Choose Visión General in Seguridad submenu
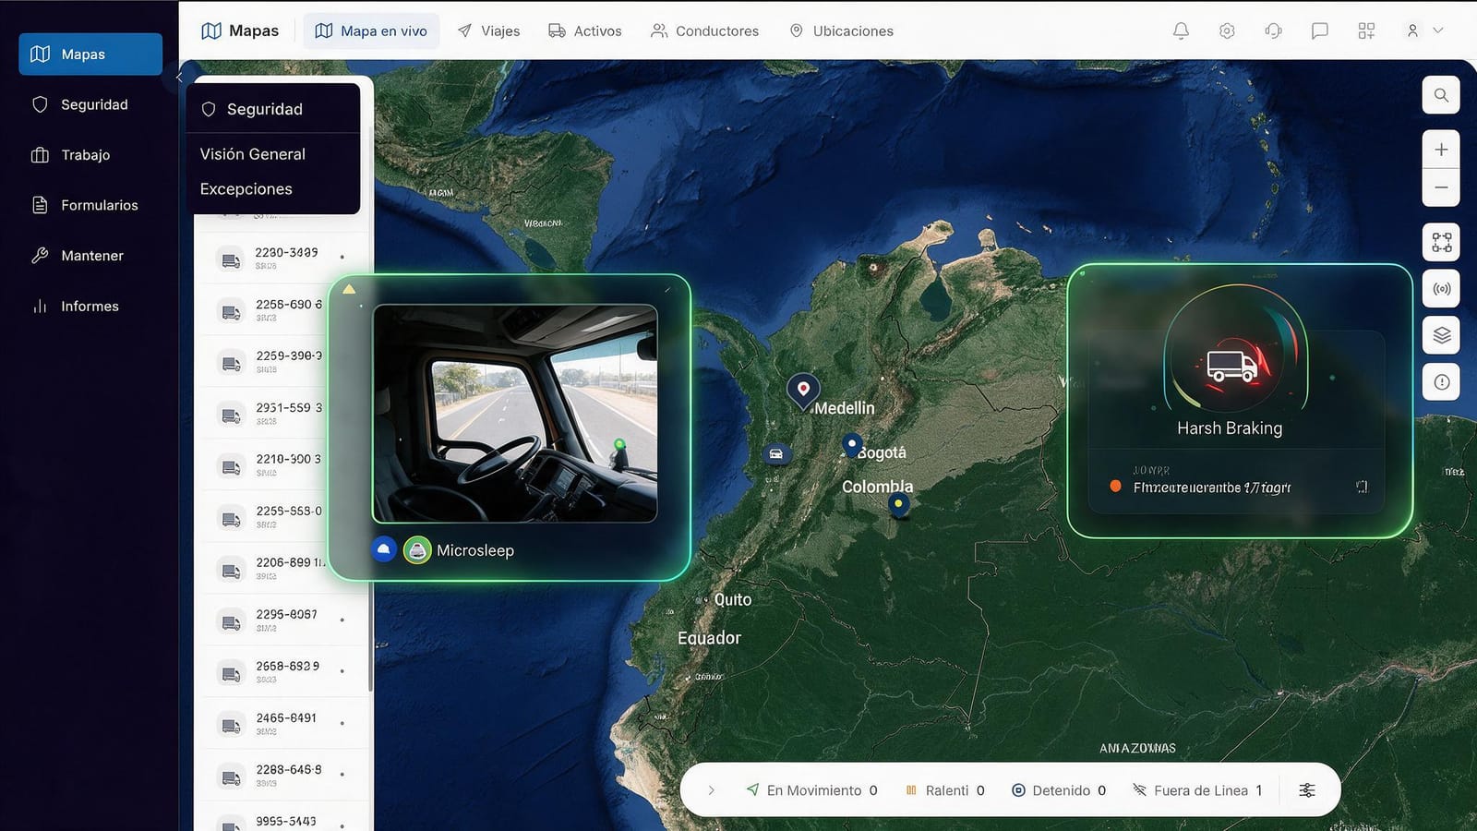 pos(253,154)
